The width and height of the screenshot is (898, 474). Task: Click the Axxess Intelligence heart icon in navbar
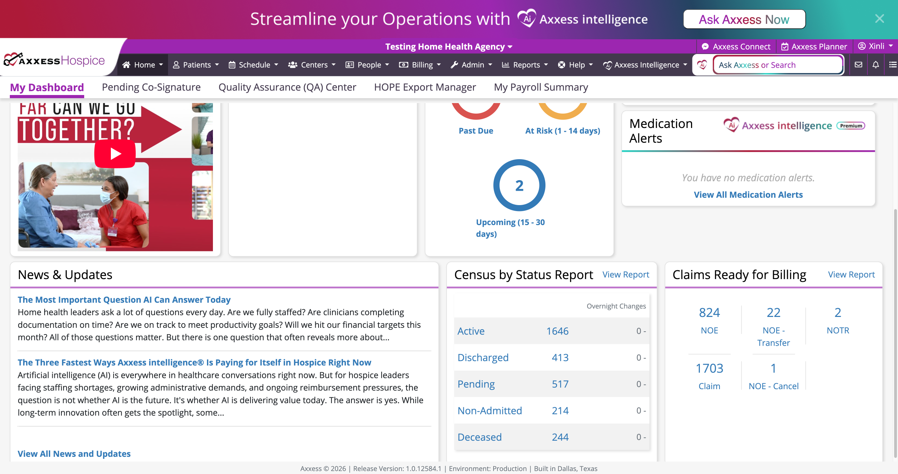(x=608, y=65)
